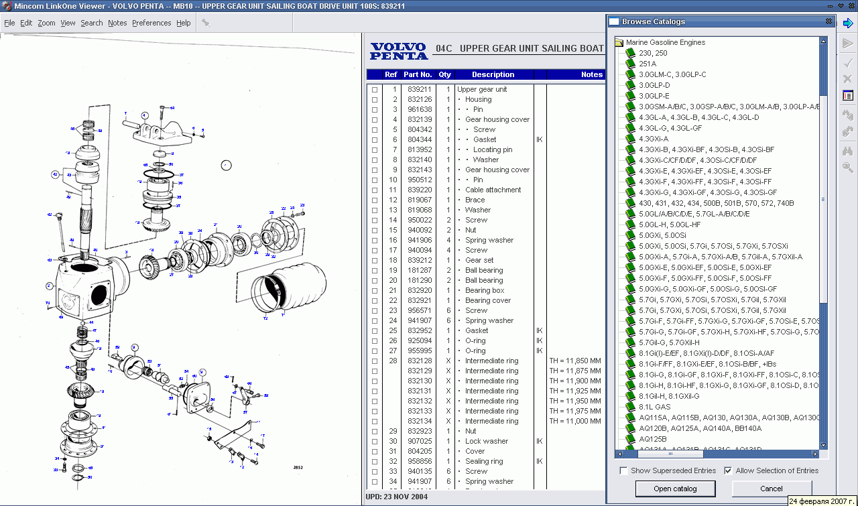Screen dimensions: 858x506
Task: Open the Zoom menu
Action: click(x=46, y=23)
